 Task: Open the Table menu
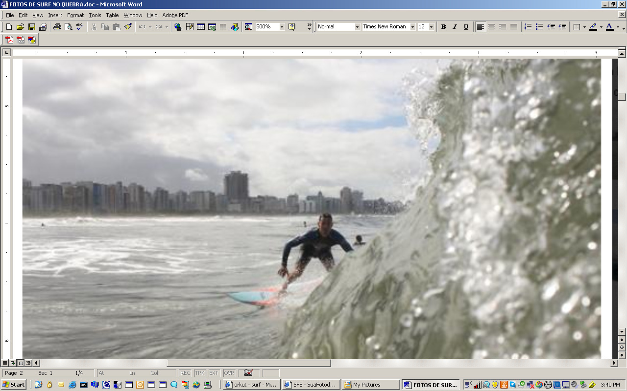click(112, 15)
